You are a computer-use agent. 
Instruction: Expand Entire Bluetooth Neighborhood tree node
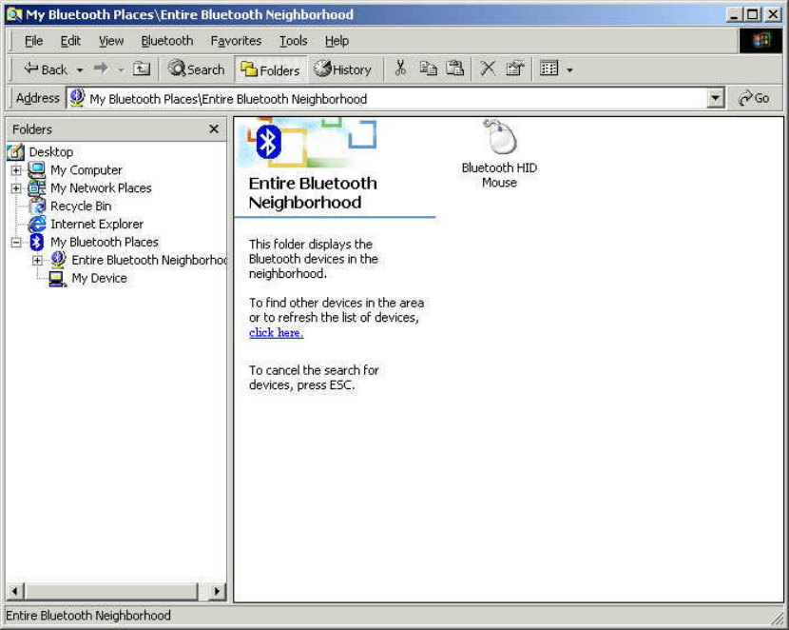[x=37, y=261]
